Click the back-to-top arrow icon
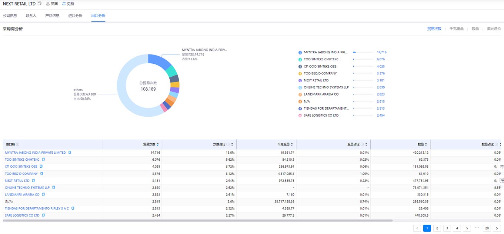The width and height of the screenshot is (504, 234). [x=502, y=167]
